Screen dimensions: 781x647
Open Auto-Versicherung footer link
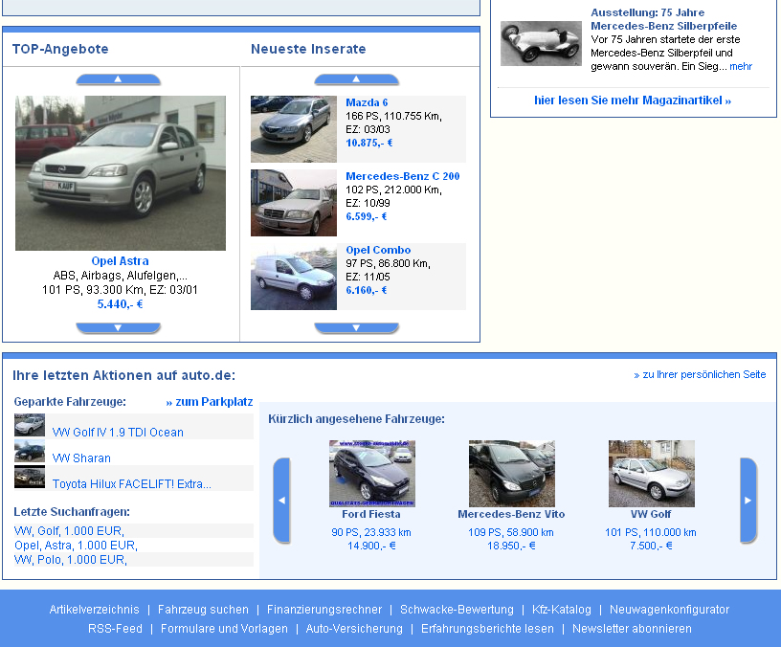coord(354,629)
